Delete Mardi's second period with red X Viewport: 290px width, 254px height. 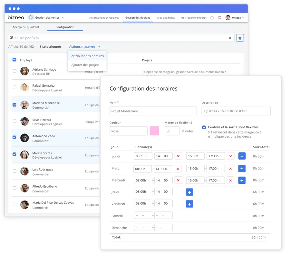pyautogui.click(x=230, y=169)
